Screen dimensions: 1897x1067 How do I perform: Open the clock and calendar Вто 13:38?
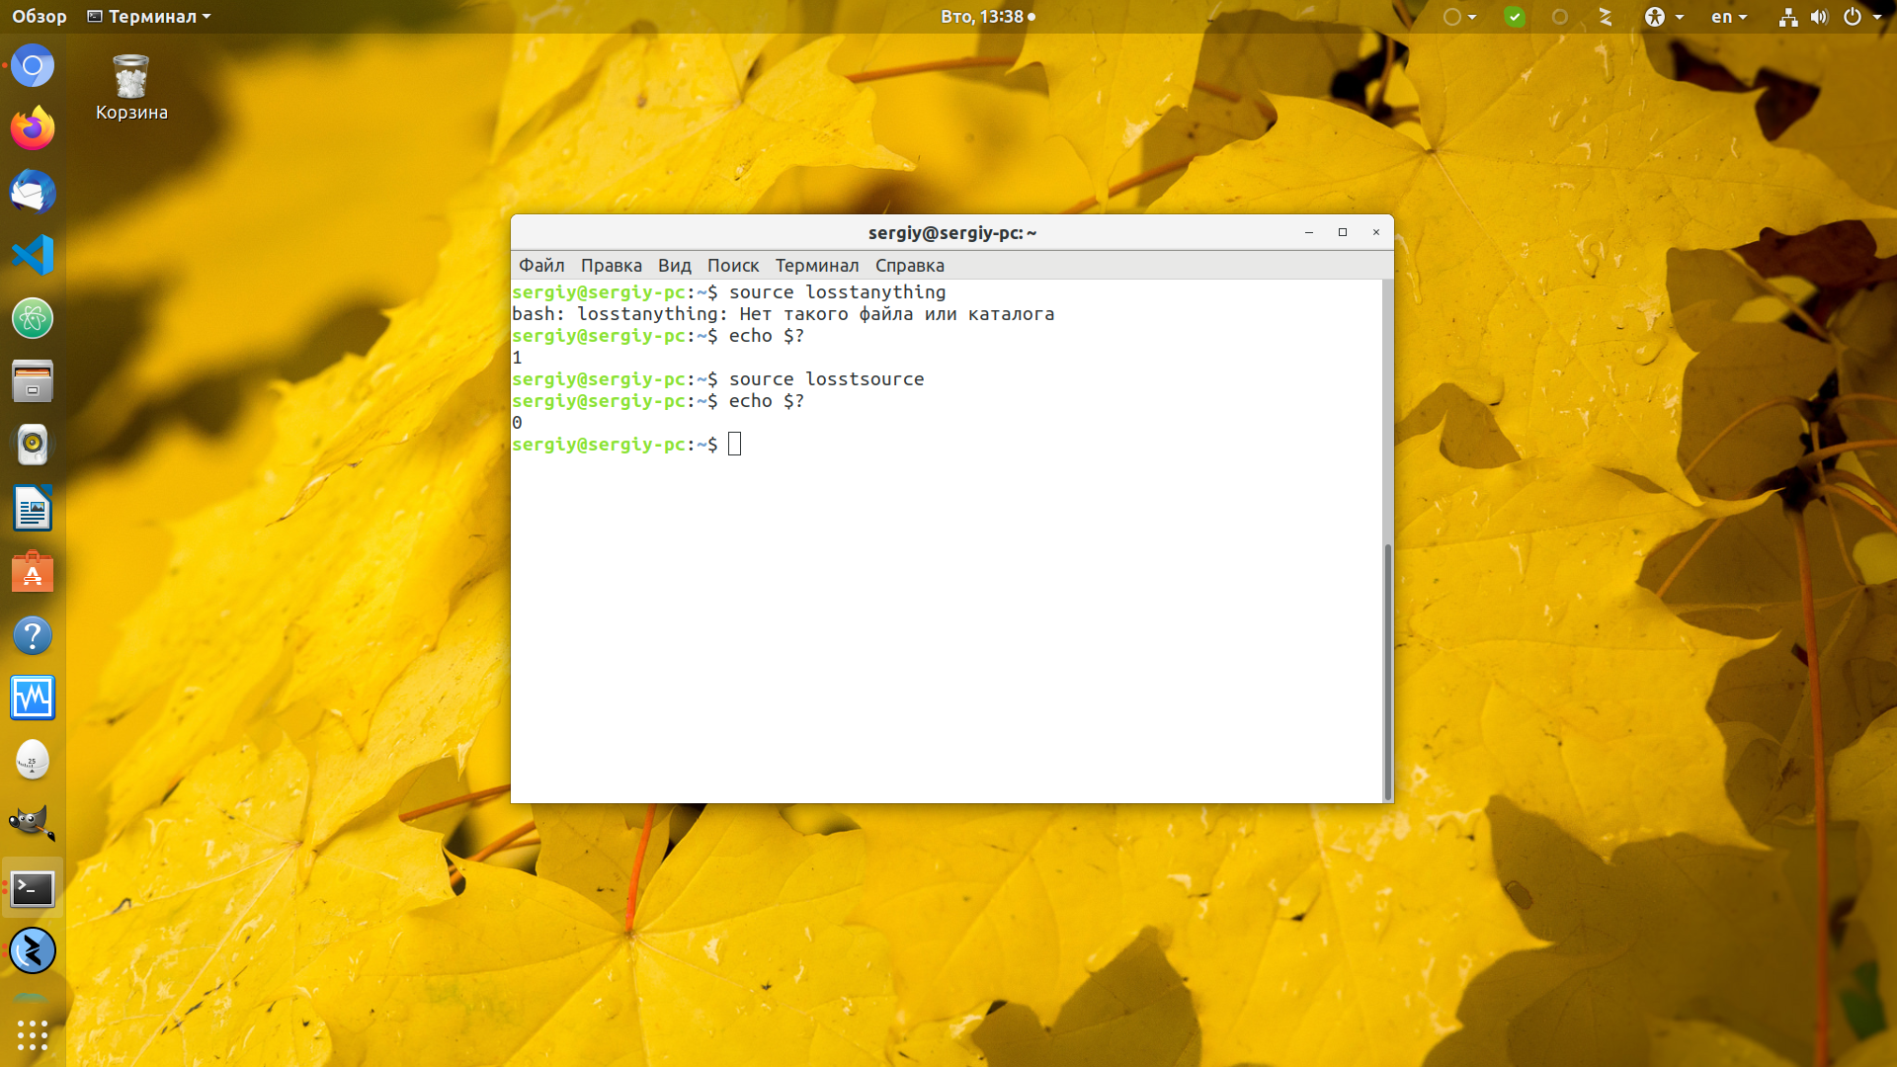click(x=987, y=17)
